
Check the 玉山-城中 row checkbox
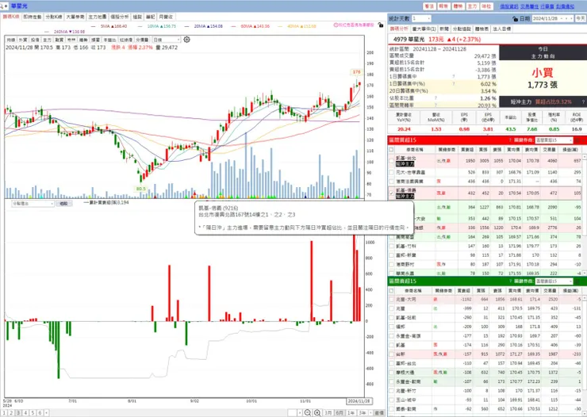(392, 400)
